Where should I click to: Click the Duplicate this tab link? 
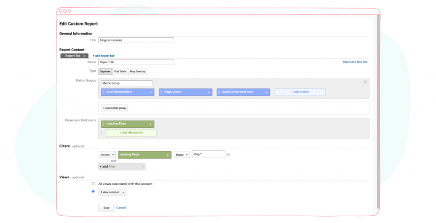[x=355, y=62]
